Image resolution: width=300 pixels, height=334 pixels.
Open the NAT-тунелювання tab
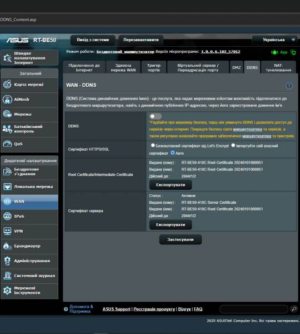(278, 67)
